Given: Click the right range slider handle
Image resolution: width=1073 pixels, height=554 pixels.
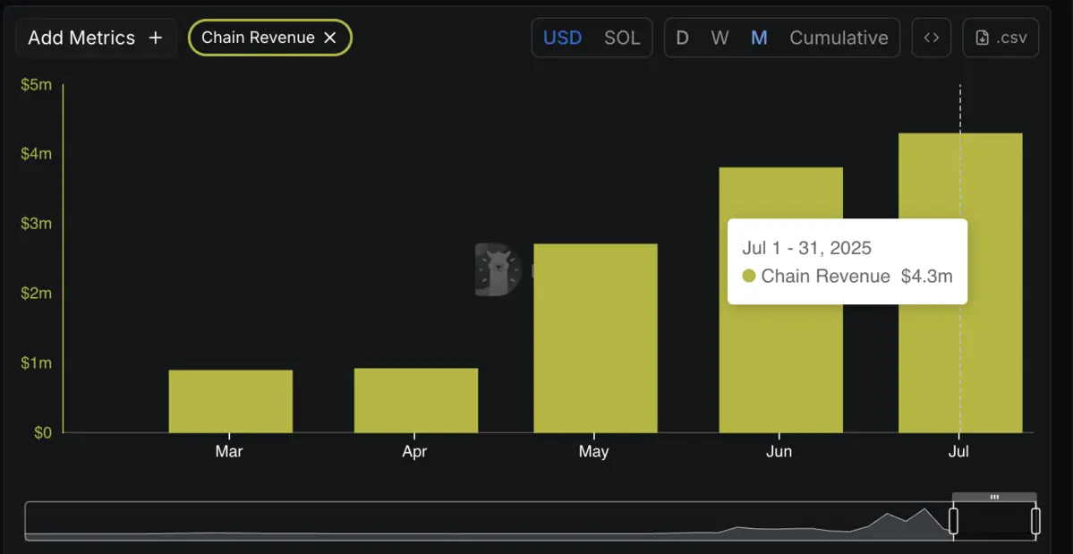Looking at the screenshot, I should click(1035, 521).
